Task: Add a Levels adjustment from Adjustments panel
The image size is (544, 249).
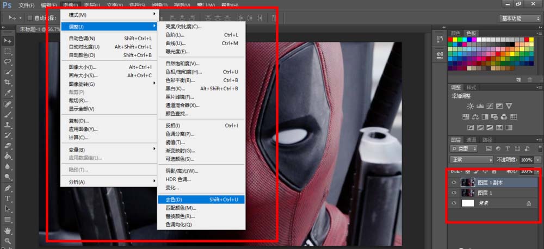Action: (480, 106)
